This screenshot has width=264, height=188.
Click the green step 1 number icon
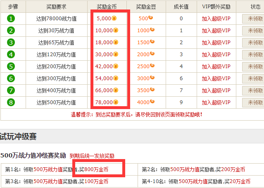(11, 19)
